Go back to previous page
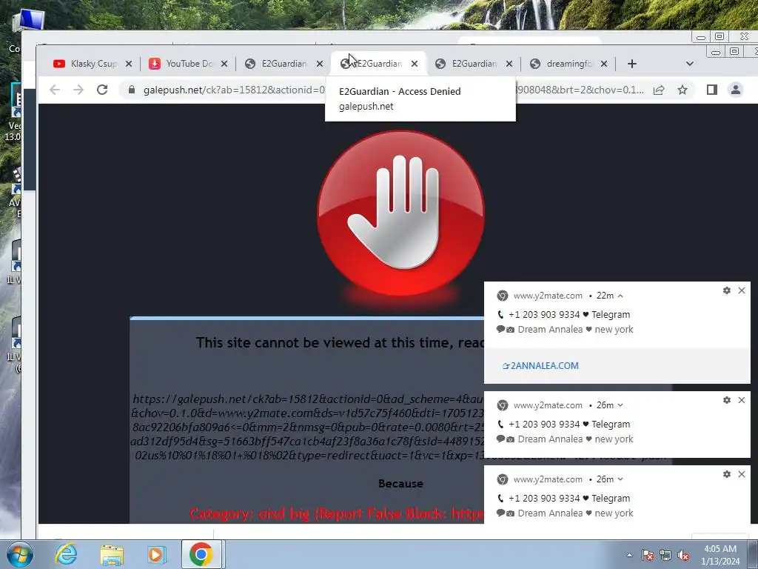758x569 pixels. click(55, 90)
